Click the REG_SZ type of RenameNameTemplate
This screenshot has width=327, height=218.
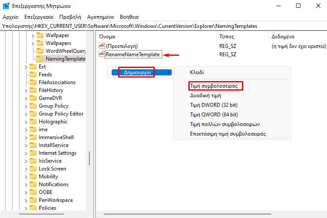[x=228, y=54]
